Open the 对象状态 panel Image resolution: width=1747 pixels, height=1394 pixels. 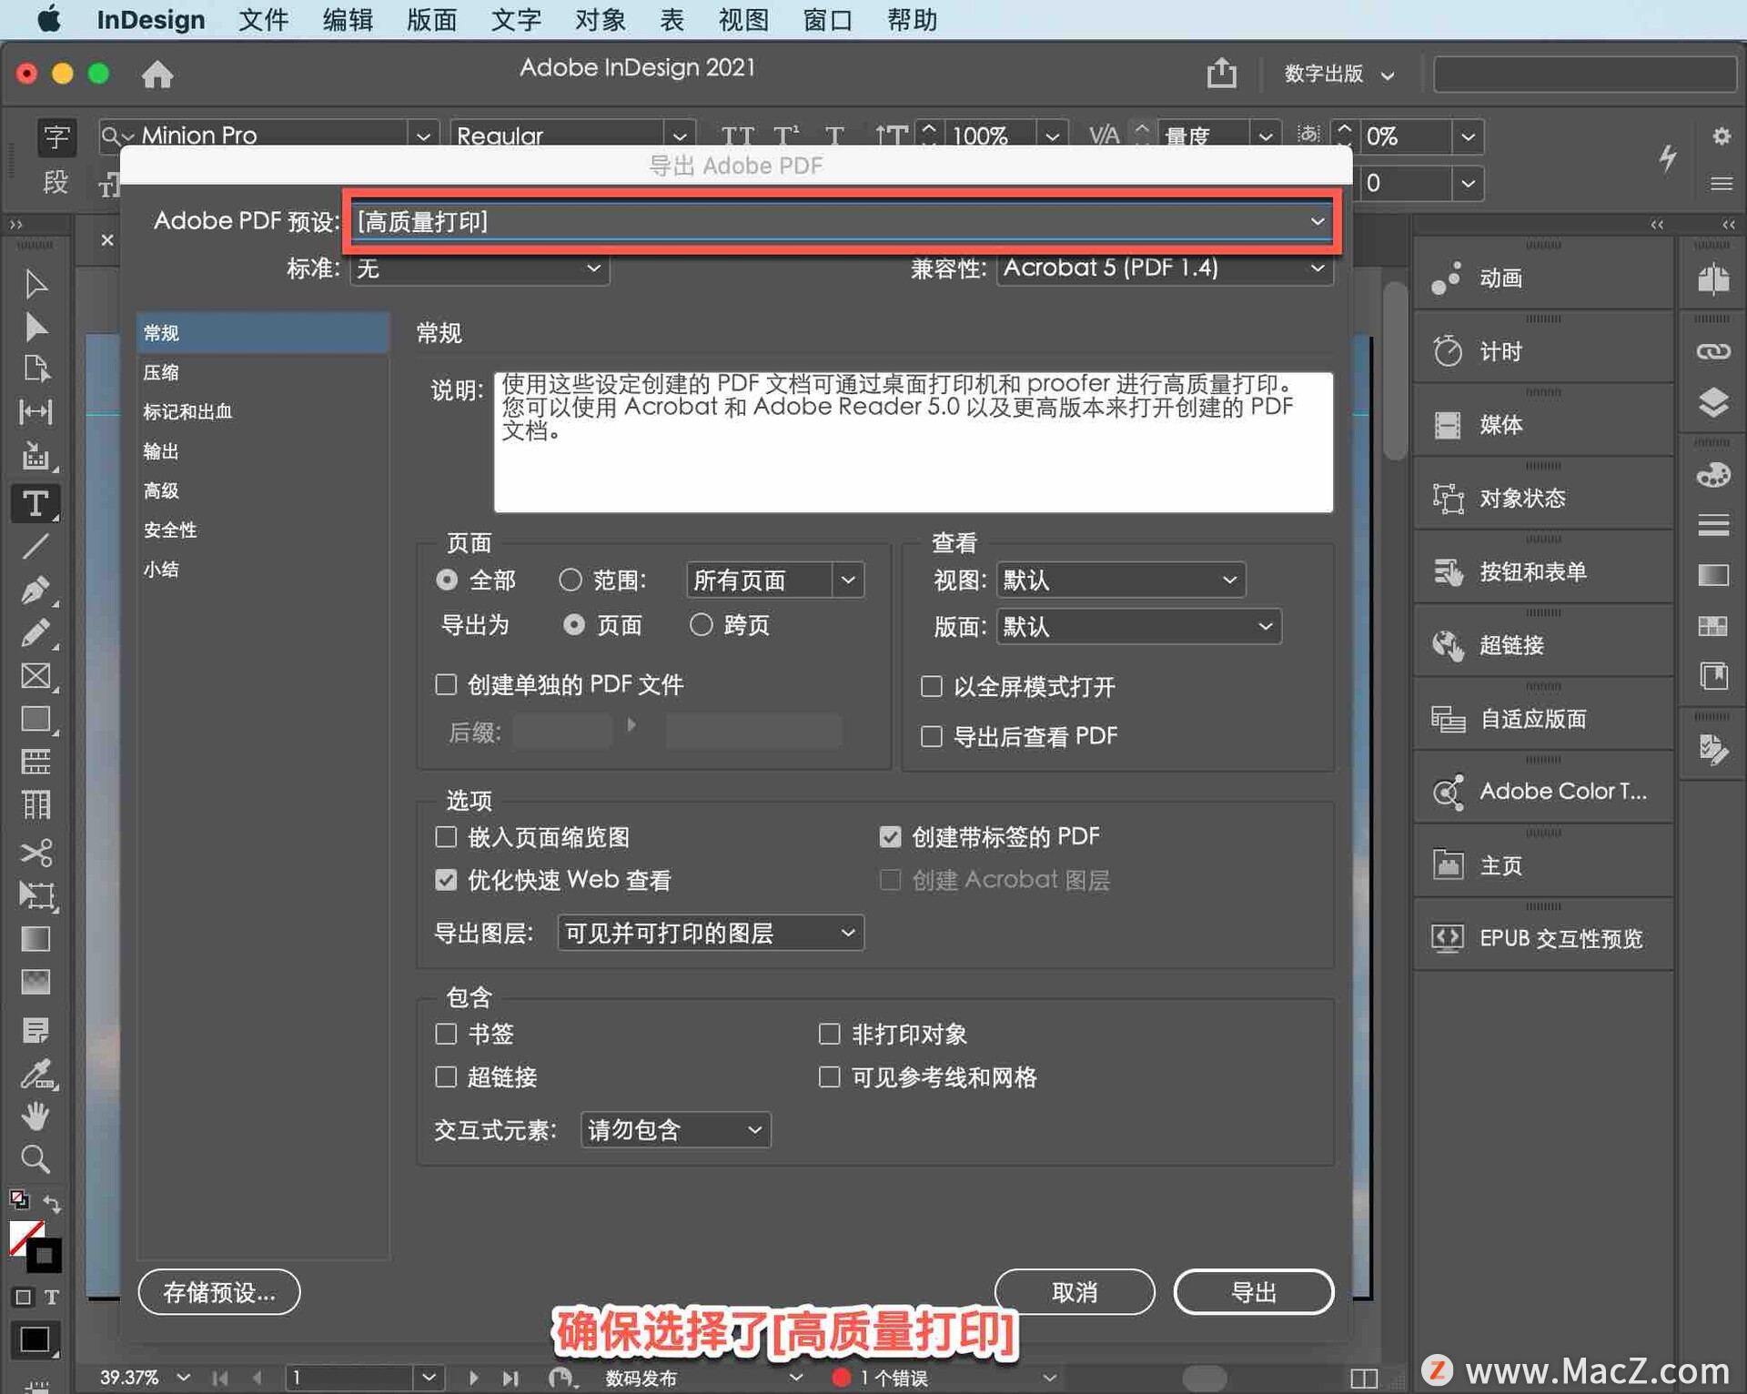click(1543, 499)
